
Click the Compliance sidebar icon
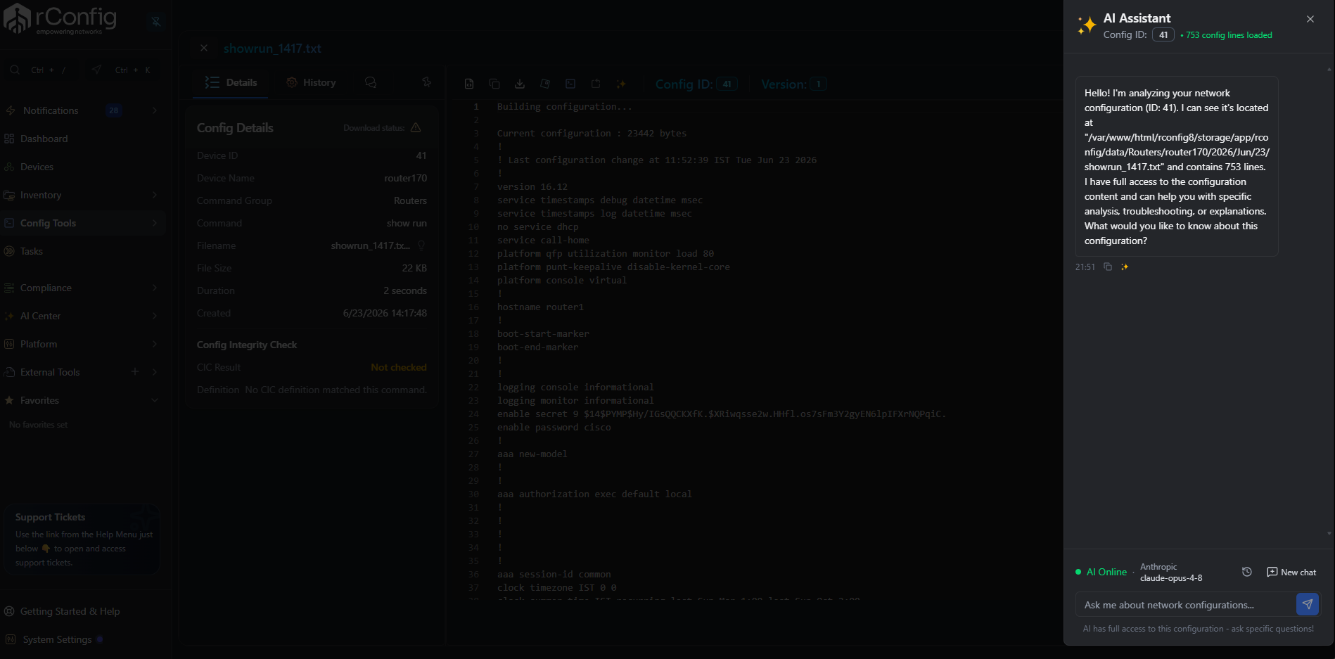(9, 288)
